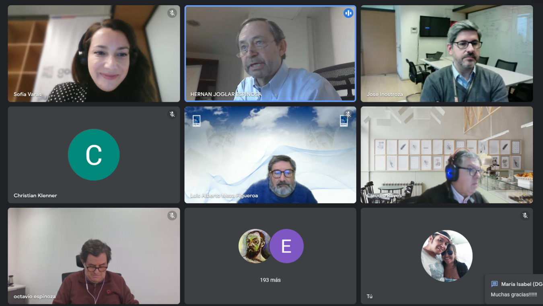Click muted microphone icon on Tú tile
The width and height of the screenshot is (543, 306).
[525, 215]
